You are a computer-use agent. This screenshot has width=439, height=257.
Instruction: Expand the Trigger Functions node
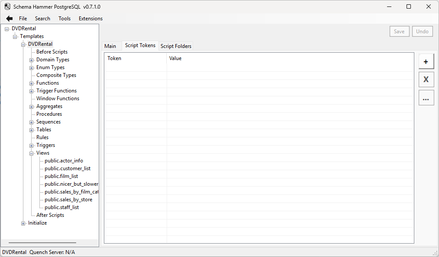[31, 90]
